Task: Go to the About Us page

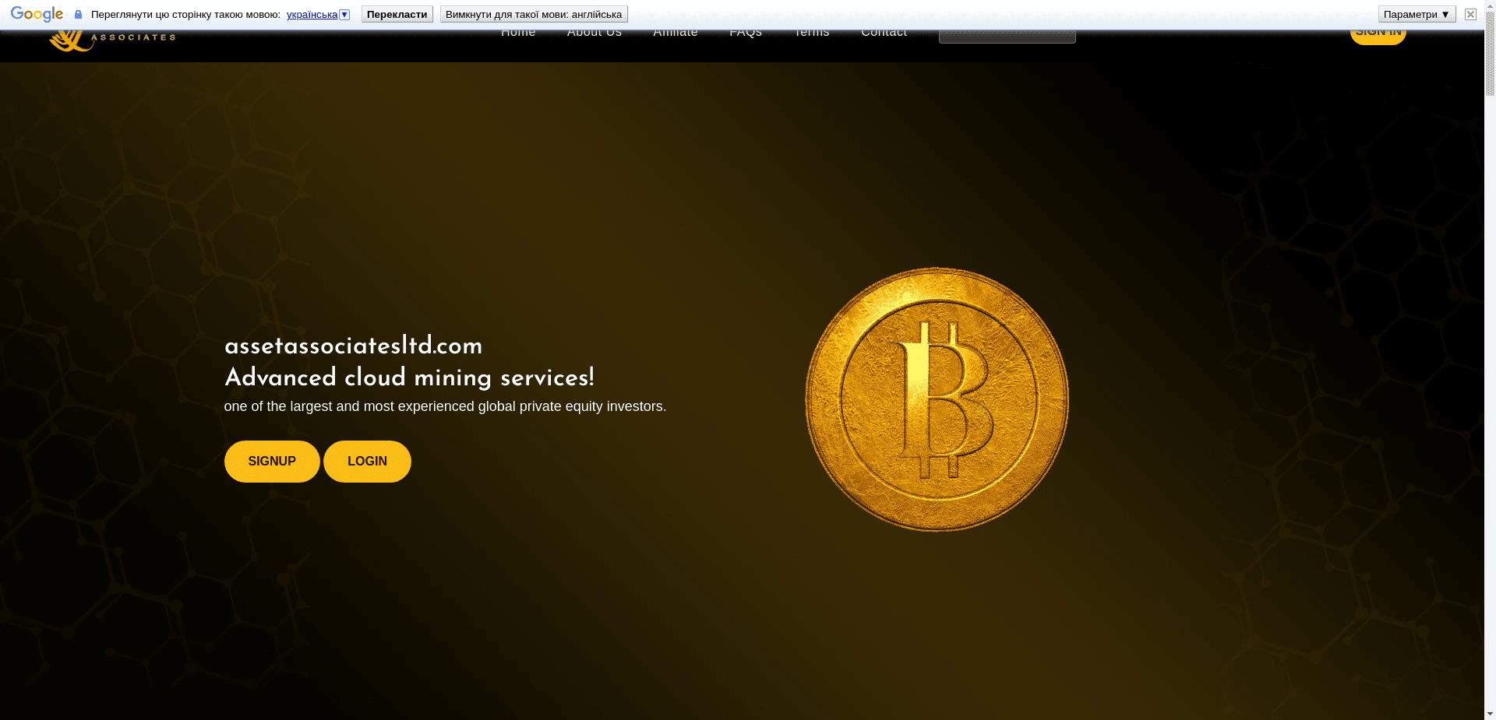Action: coord(594,33)
